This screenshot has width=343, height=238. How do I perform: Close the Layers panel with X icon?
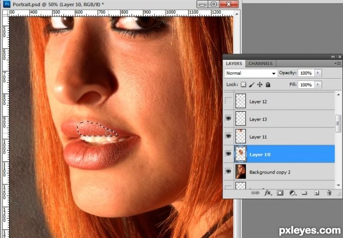click(x=340, y=57)
